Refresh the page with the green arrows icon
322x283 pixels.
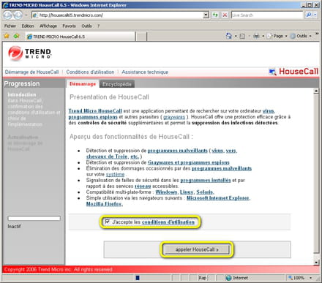(x=215, y=15)
